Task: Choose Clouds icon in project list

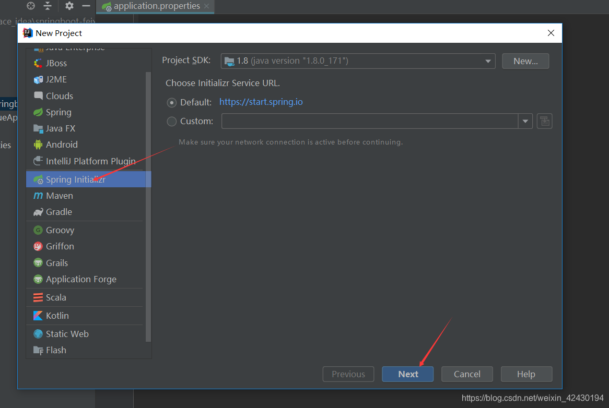Action: point(38,96)
